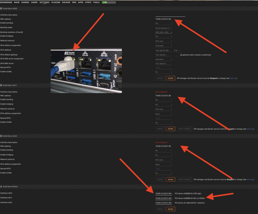Click Interface Rules Done button

[x=171, y=209]
